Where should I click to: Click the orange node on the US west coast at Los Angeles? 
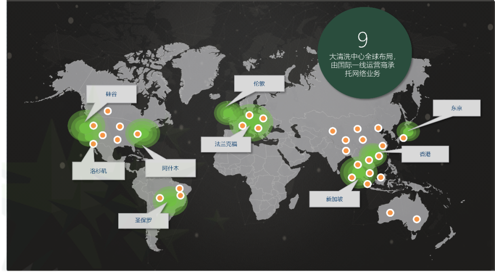click(93, 144)
